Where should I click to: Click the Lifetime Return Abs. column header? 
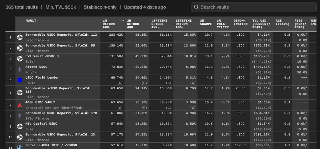click(184, 24)
